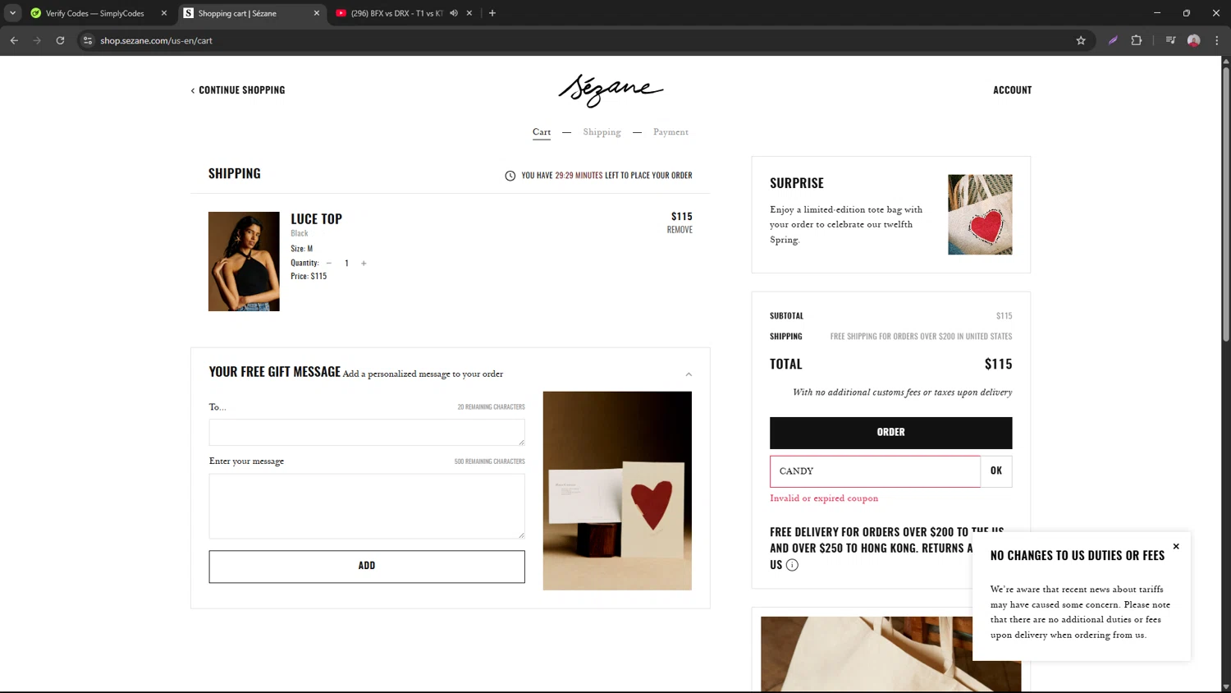Remove Luce Top from cart
The image size is (1231, 693).
pos(680,230)
